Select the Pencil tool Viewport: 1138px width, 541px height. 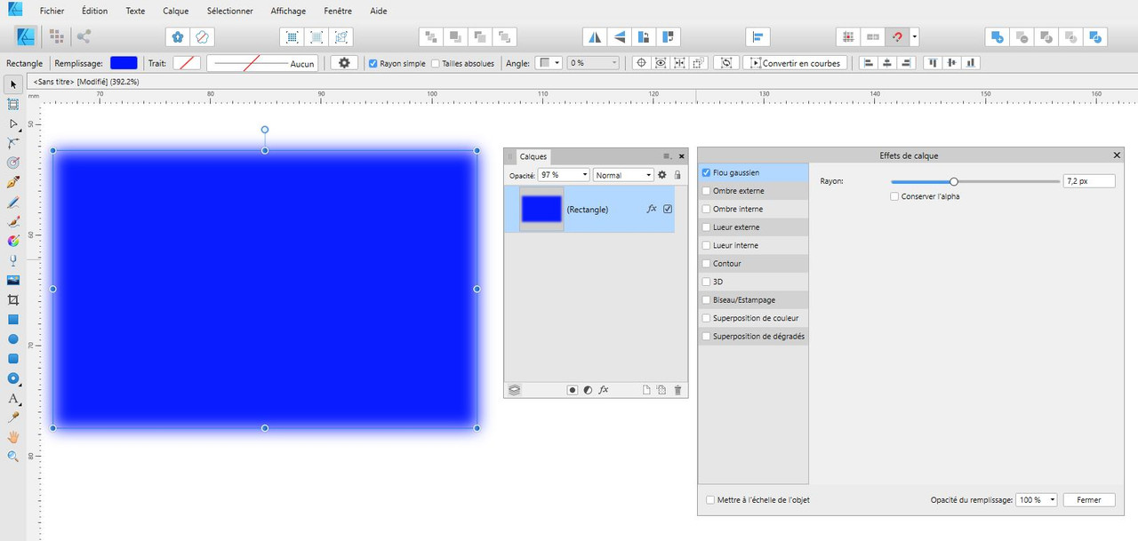13,202
